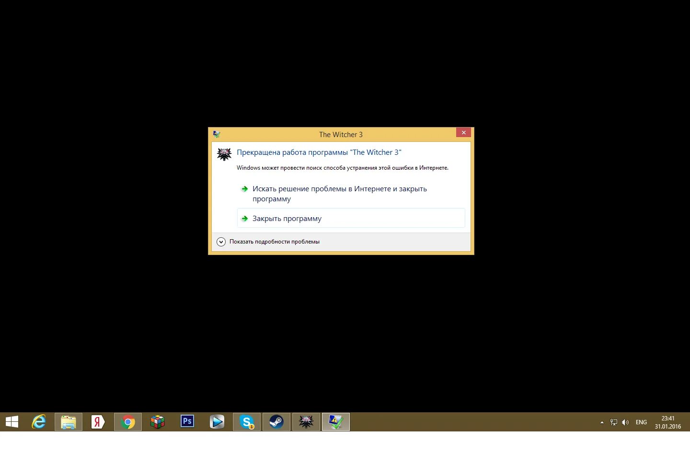The height and width of the screenshot is (465, 690).
Task: Select The Witcher 3 taskbar icon
Action: click(x=306, y=422)
